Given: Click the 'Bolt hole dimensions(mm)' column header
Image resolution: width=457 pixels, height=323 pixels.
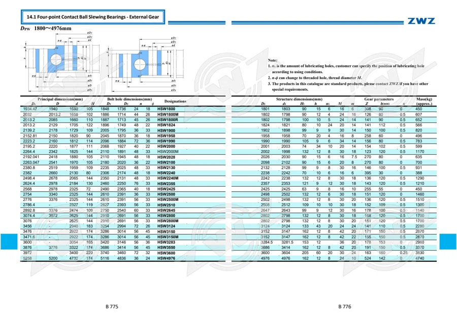Looking at the screenshot, I should click(x=129, y=99).
